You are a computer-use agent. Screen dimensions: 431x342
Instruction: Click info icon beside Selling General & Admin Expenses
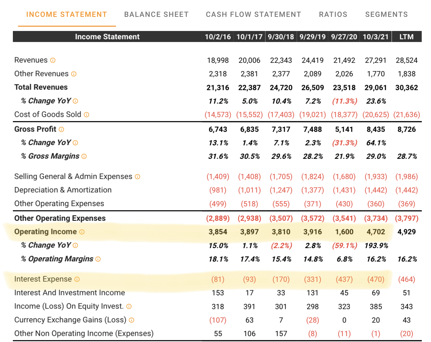click(x=137, y=177)
